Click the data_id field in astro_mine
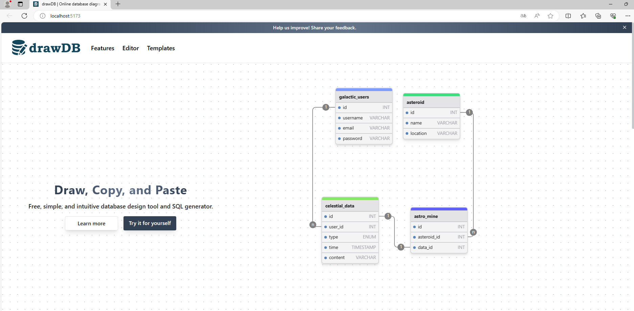Viewport: 634px width, 311px height. tap(439, 247)
